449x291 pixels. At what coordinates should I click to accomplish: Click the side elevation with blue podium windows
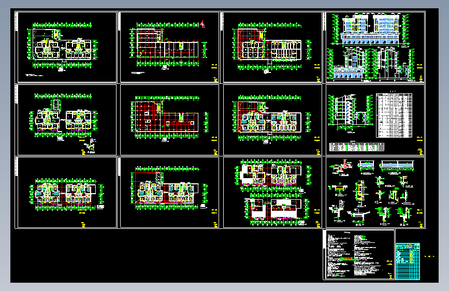350,64
